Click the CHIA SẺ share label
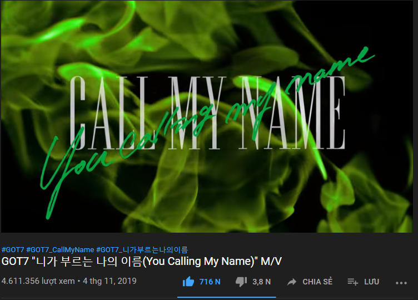 pyautogui.click(x=317, y=282)
